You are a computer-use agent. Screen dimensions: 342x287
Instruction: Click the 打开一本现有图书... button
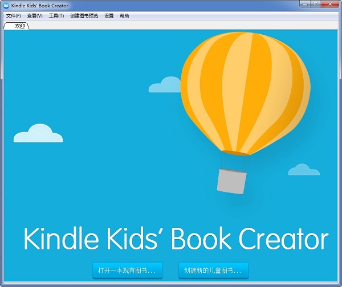click(127, 270)
